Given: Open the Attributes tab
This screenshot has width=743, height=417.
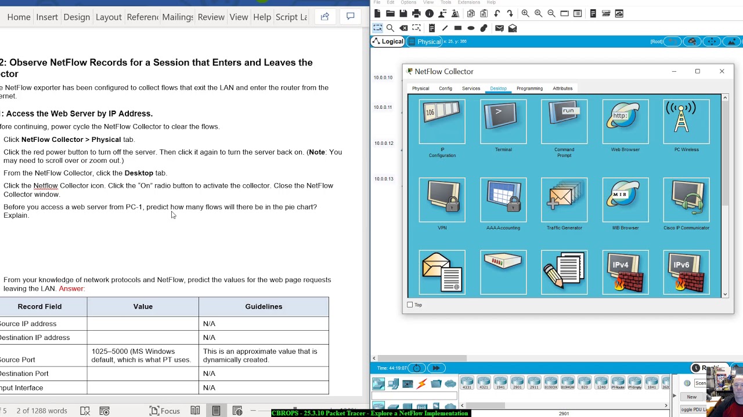Looking at the screenshot, I should [x=562, y=89].
